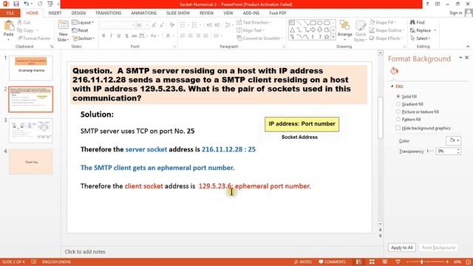Select slide 1 title thumbnail
Screen dimensions: 473x266
click(x=31, y=67)
